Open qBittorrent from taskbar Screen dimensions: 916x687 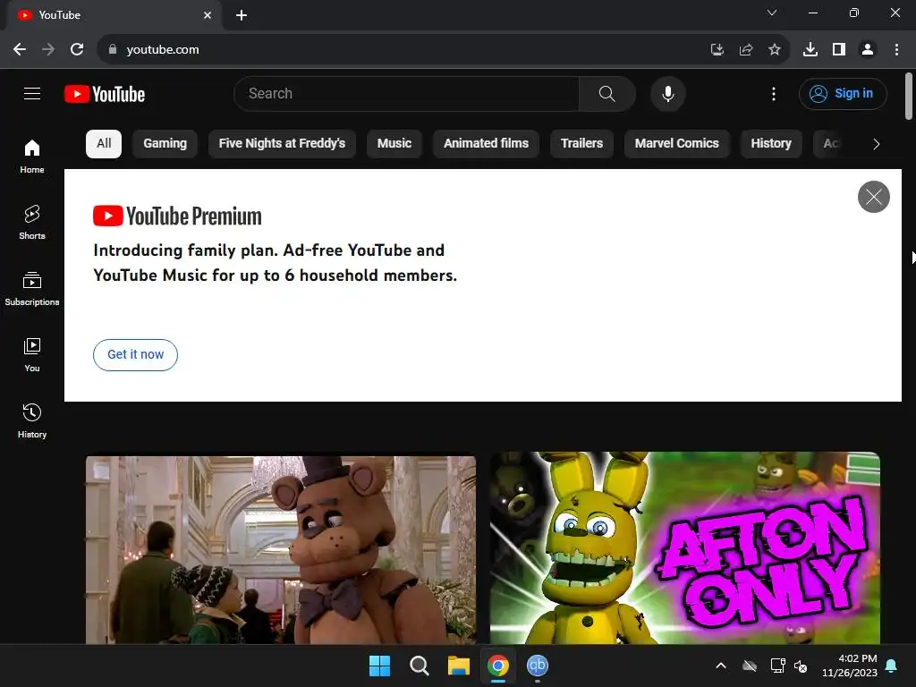538,666
